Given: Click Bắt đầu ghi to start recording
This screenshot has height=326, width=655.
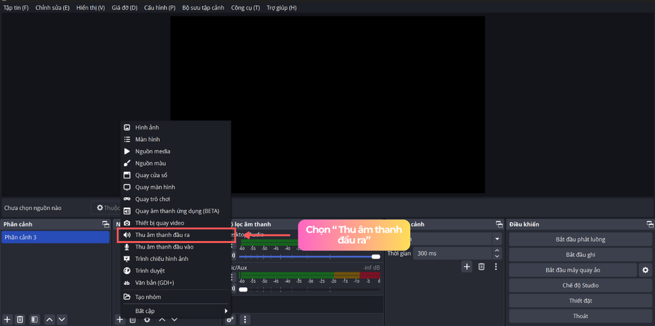Looking at the screenshot, I should [580, 254].
